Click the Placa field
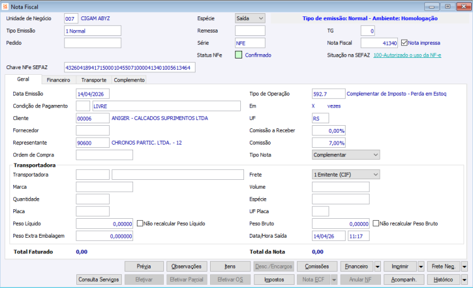The height and width of the screenshot is (288, 473). [93, 211]
